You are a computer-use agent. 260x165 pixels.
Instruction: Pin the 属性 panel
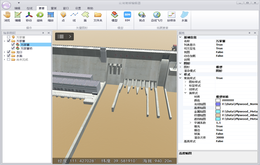coord(249,33)
